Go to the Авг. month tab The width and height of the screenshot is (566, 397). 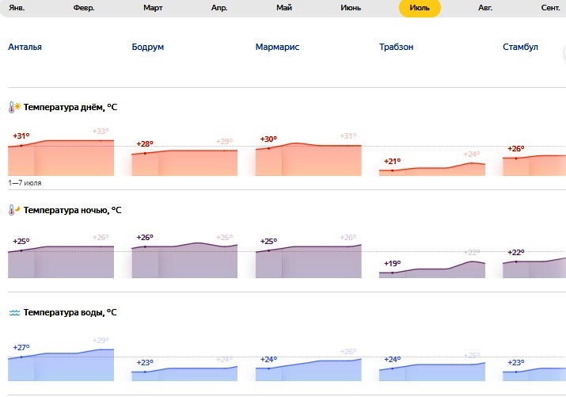click(x=484, y=8)
